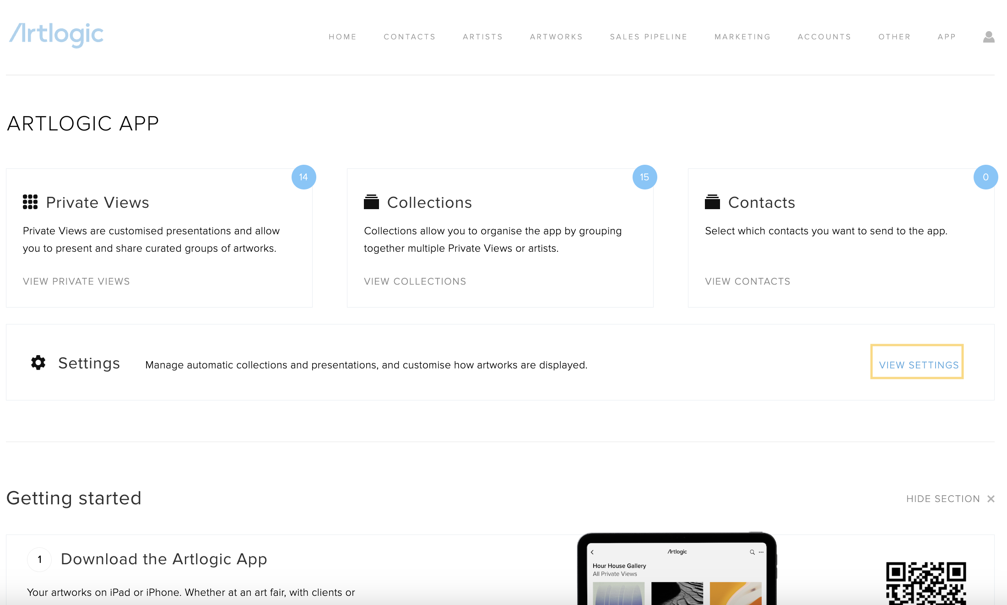
Task: Click the Settings description about automatic collections
Action: pyautogui.click(x=366, y=365)
